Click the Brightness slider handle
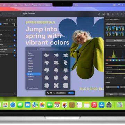The width and height of the screenshot is (125, 125). coord(118,74)
